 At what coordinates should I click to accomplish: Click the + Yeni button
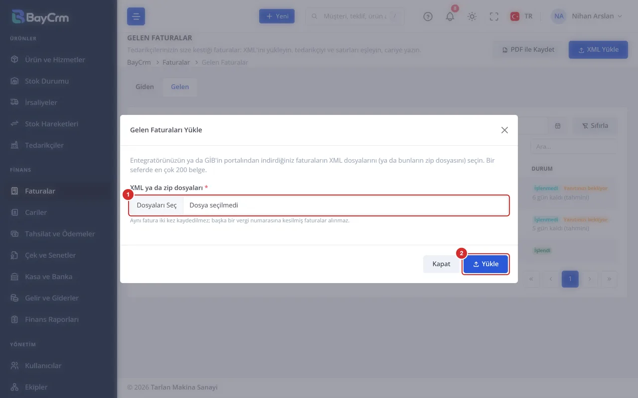[x=277, y=16]
